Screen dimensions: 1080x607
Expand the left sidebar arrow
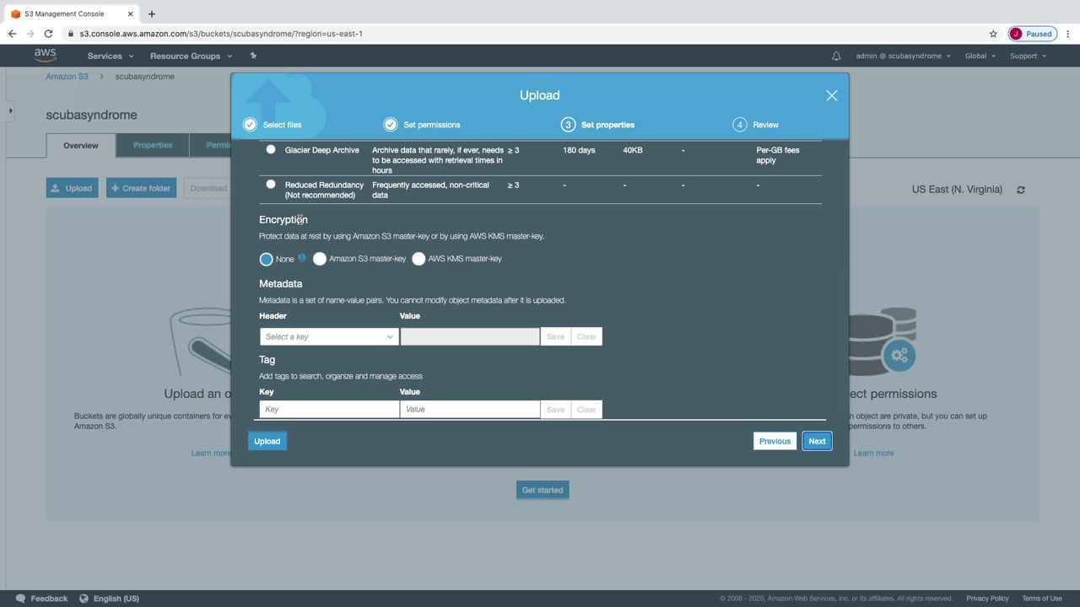(10, 110)
